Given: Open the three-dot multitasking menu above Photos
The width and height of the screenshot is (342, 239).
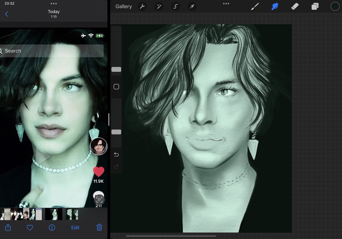Looking at the screenshot, I should click(x=54, y=3).
